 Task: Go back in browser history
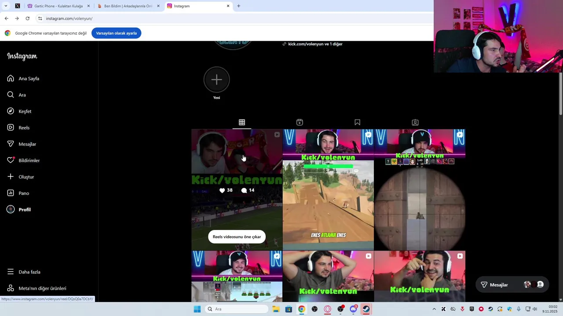(6, 18)
